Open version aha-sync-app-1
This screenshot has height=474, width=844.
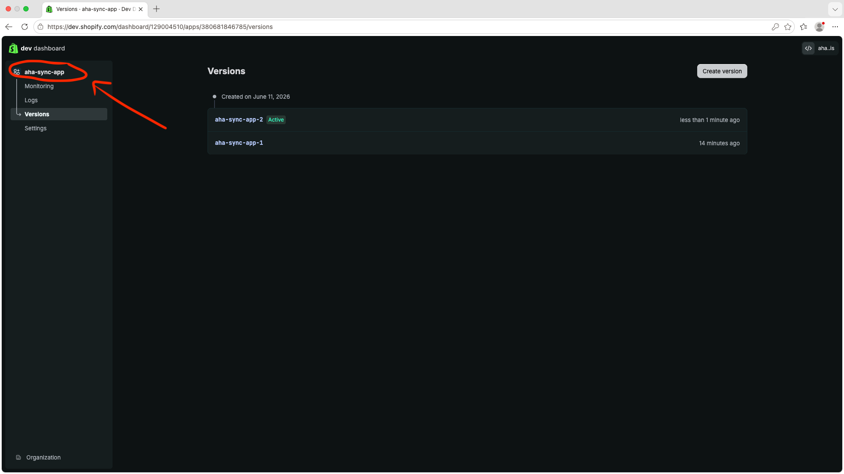(239, 143)
